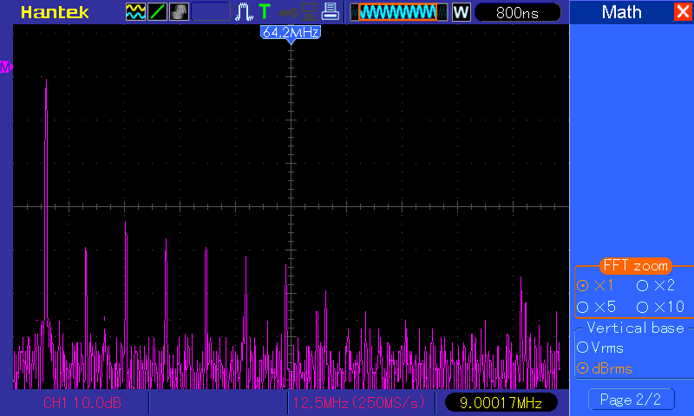Click the green diagonal line icon
The width and height of the screenshot is (694, 416).
point(157,12)
